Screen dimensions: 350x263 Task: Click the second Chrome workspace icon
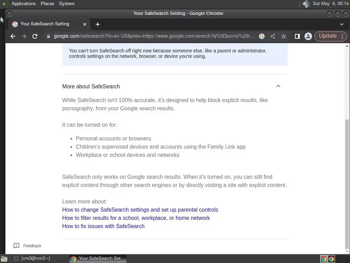(331, 259)
